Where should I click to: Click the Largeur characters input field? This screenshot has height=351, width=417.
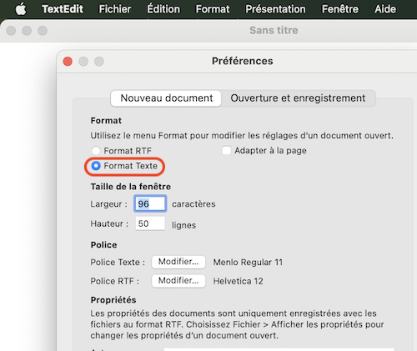click(x=150, y=203)
